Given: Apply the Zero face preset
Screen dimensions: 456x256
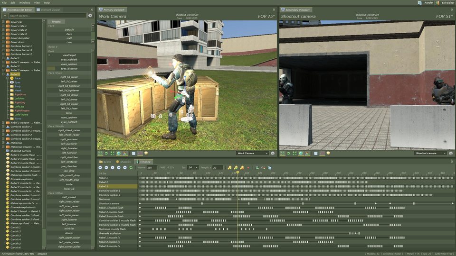Looking at the screenshot, I should tap(69, 34).
